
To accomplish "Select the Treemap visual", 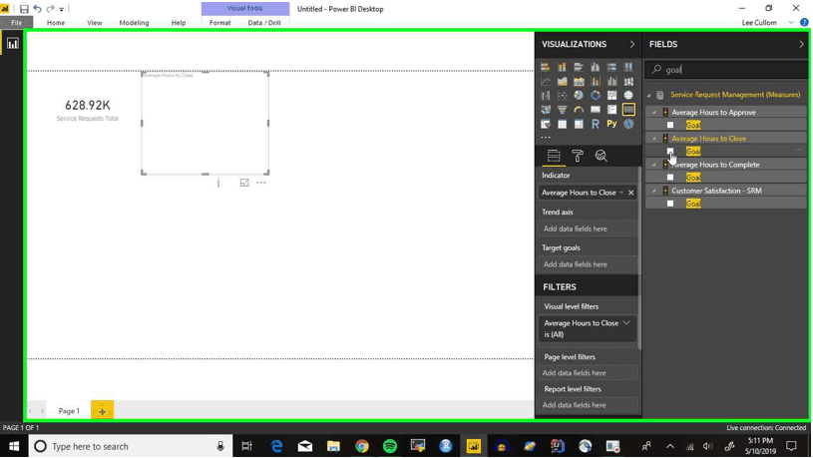I will (x=611, y=96).
